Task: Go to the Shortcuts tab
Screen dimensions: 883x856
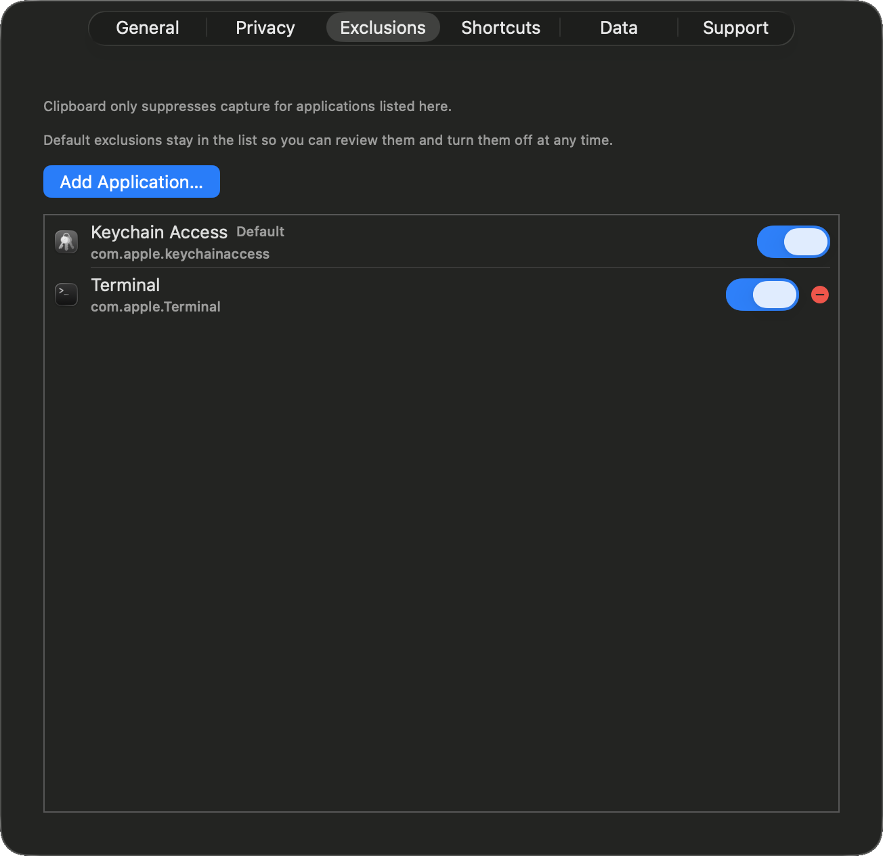Action: tap(501, 28)
